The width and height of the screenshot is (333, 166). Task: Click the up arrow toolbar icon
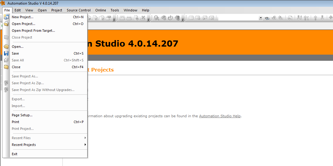[x=315, y=18]
